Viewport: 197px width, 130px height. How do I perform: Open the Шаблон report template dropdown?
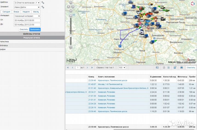27,2
